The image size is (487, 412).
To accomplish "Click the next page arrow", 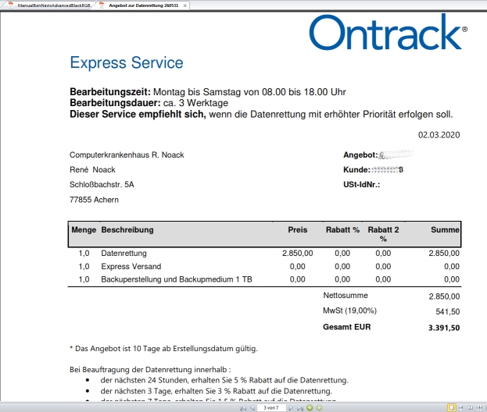I will click(x=291, y=407).
